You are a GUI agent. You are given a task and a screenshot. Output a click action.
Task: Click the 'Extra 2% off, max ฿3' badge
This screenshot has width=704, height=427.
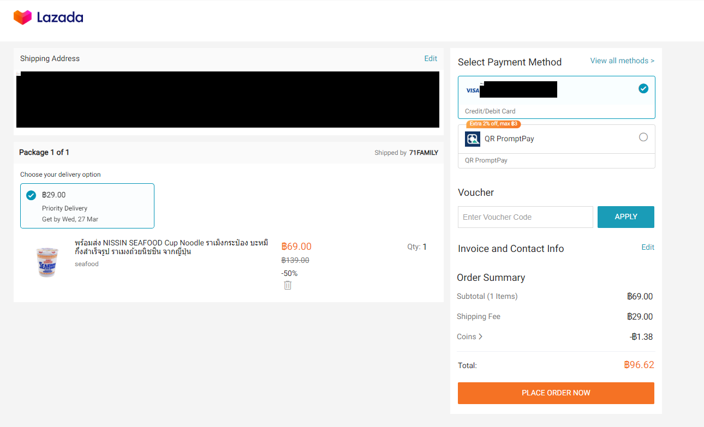(493, 124)
